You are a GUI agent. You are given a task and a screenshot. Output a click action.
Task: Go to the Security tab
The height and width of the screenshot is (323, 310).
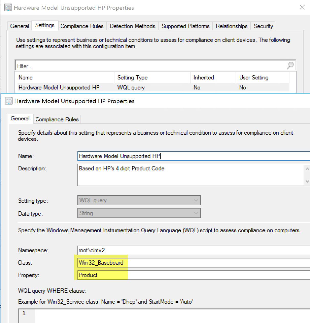pos(263,26)
